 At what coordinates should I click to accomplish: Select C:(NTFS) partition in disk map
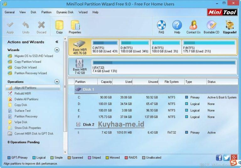click(105, 47)
